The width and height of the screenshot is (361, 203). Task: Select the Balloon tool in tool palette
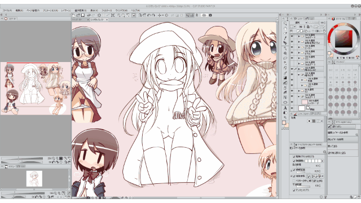coord(285,102)
